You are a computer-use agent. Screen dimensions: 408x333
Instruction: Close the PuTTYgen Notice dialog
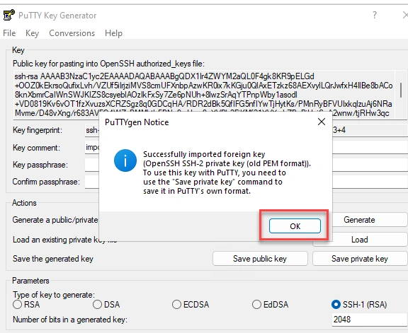[322, 122]
